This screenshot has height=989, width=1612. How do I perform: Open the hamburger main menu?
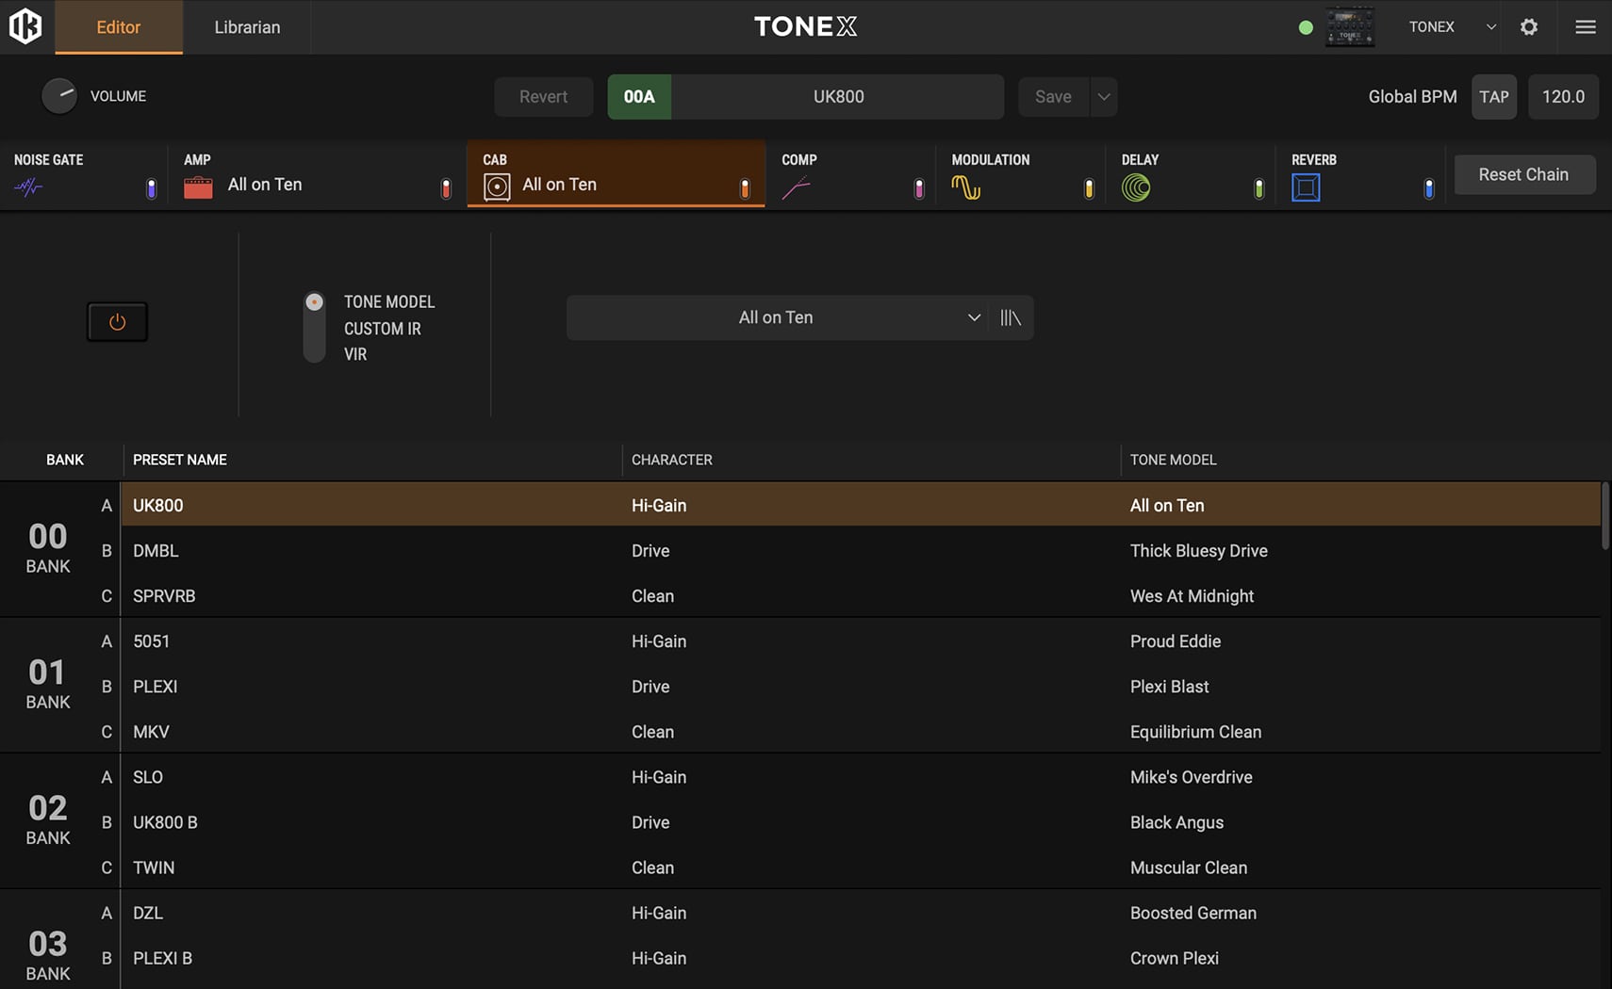[x=1585, y=27]
